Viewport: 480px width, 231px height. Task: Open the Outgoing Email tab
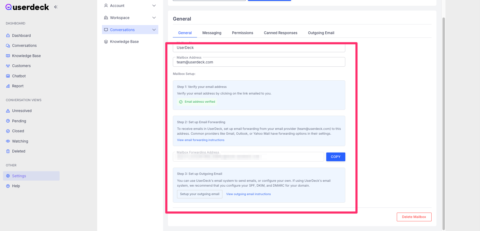pos(321,33)
